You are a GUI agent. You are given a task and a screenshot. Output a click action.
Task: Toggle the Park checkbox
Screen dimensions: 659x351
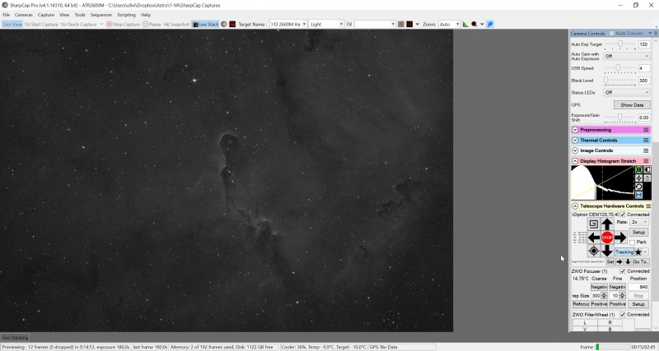[632, 242]
